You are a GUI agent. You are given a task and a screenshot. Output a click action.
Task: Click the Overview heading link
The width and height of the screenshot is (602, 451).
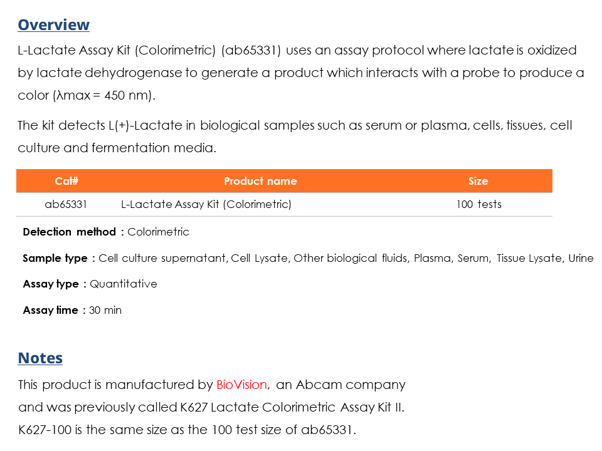point(54,25)
